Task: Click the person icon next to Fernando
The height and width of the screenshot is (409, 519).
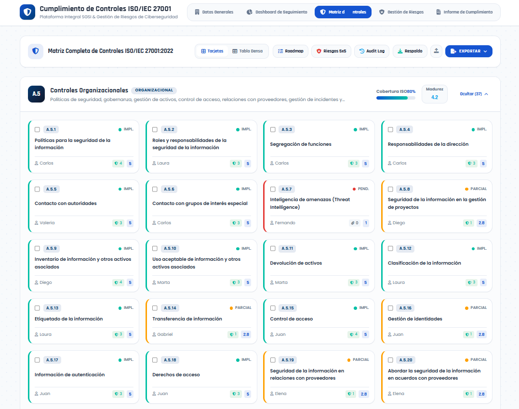Action: (x=272, y=223)
